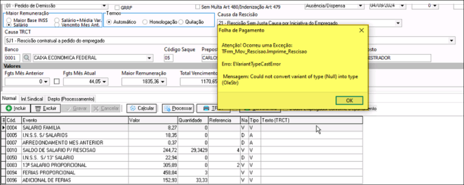Click OK in the Folha de Pagamento dialog
This screenshot has height=185, width=464.
point(349,100)
